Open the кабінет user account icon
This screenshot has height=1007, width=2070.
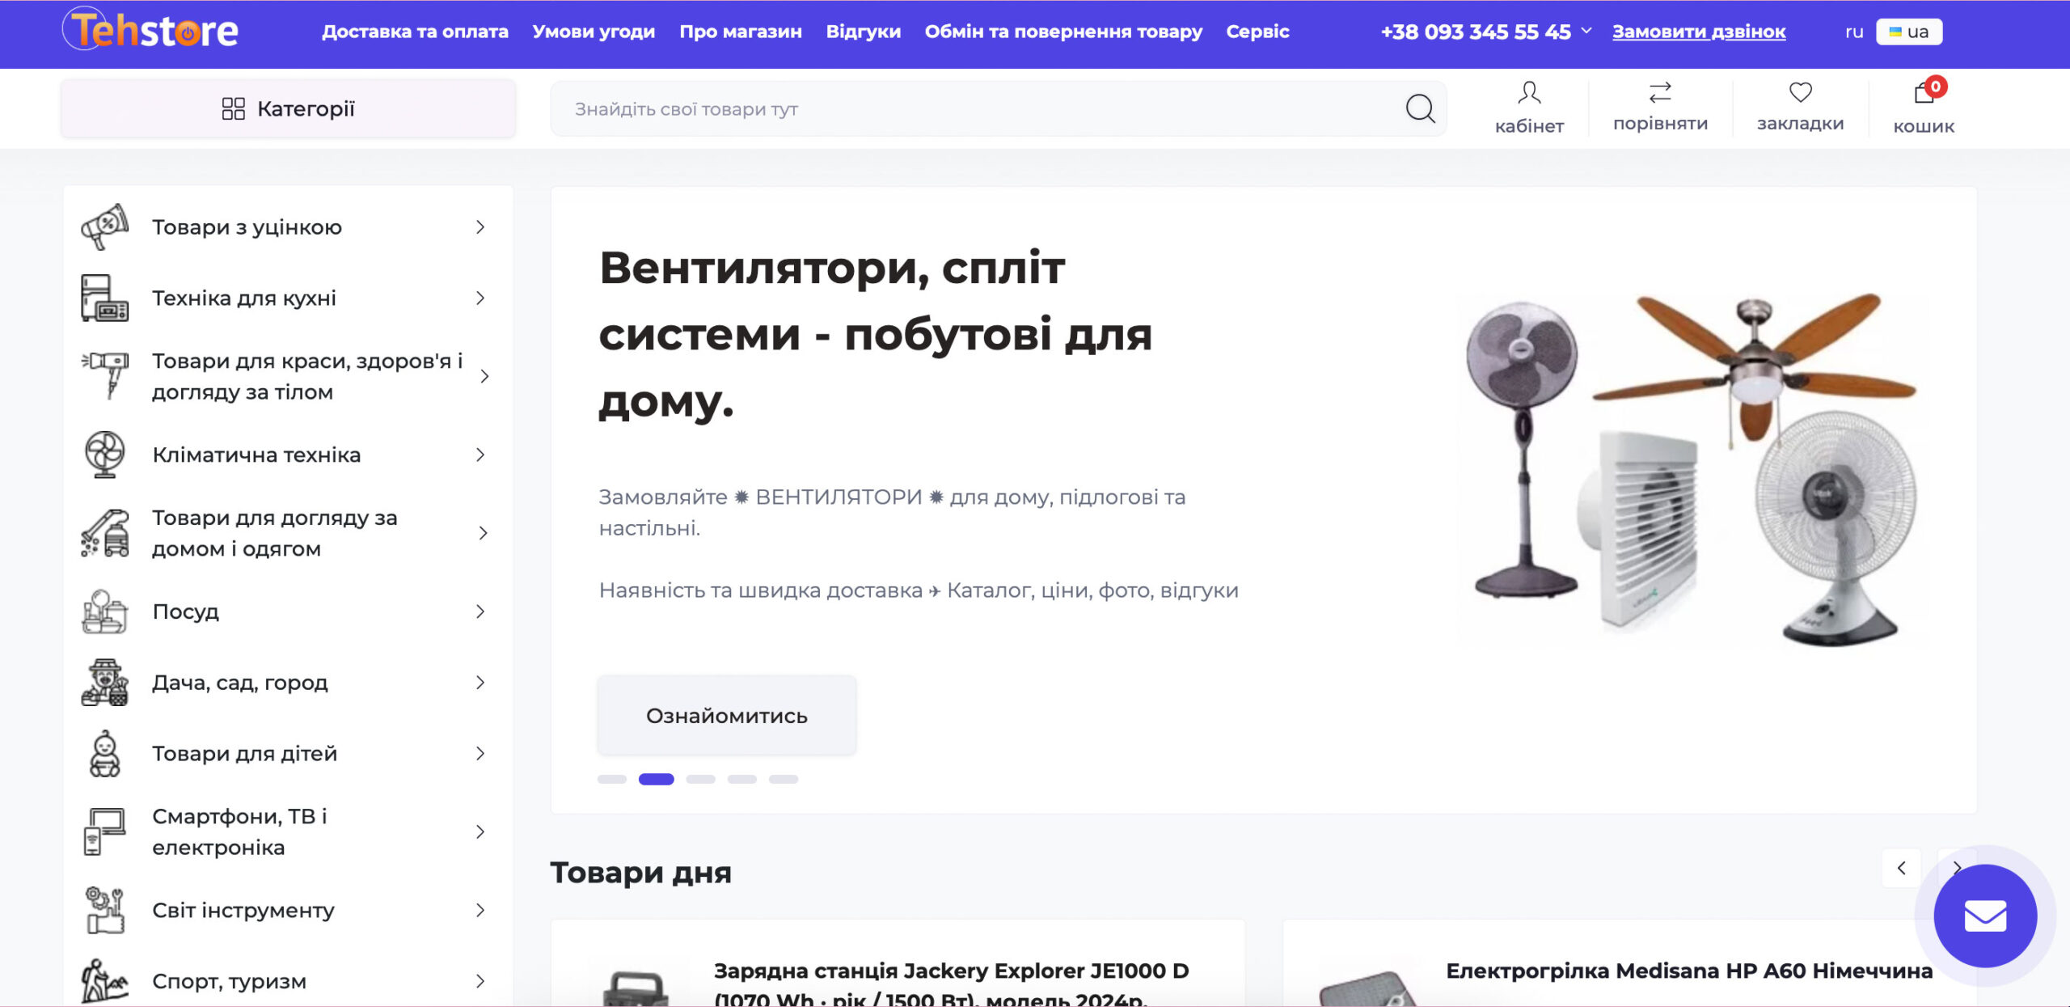pos(1528,92)
